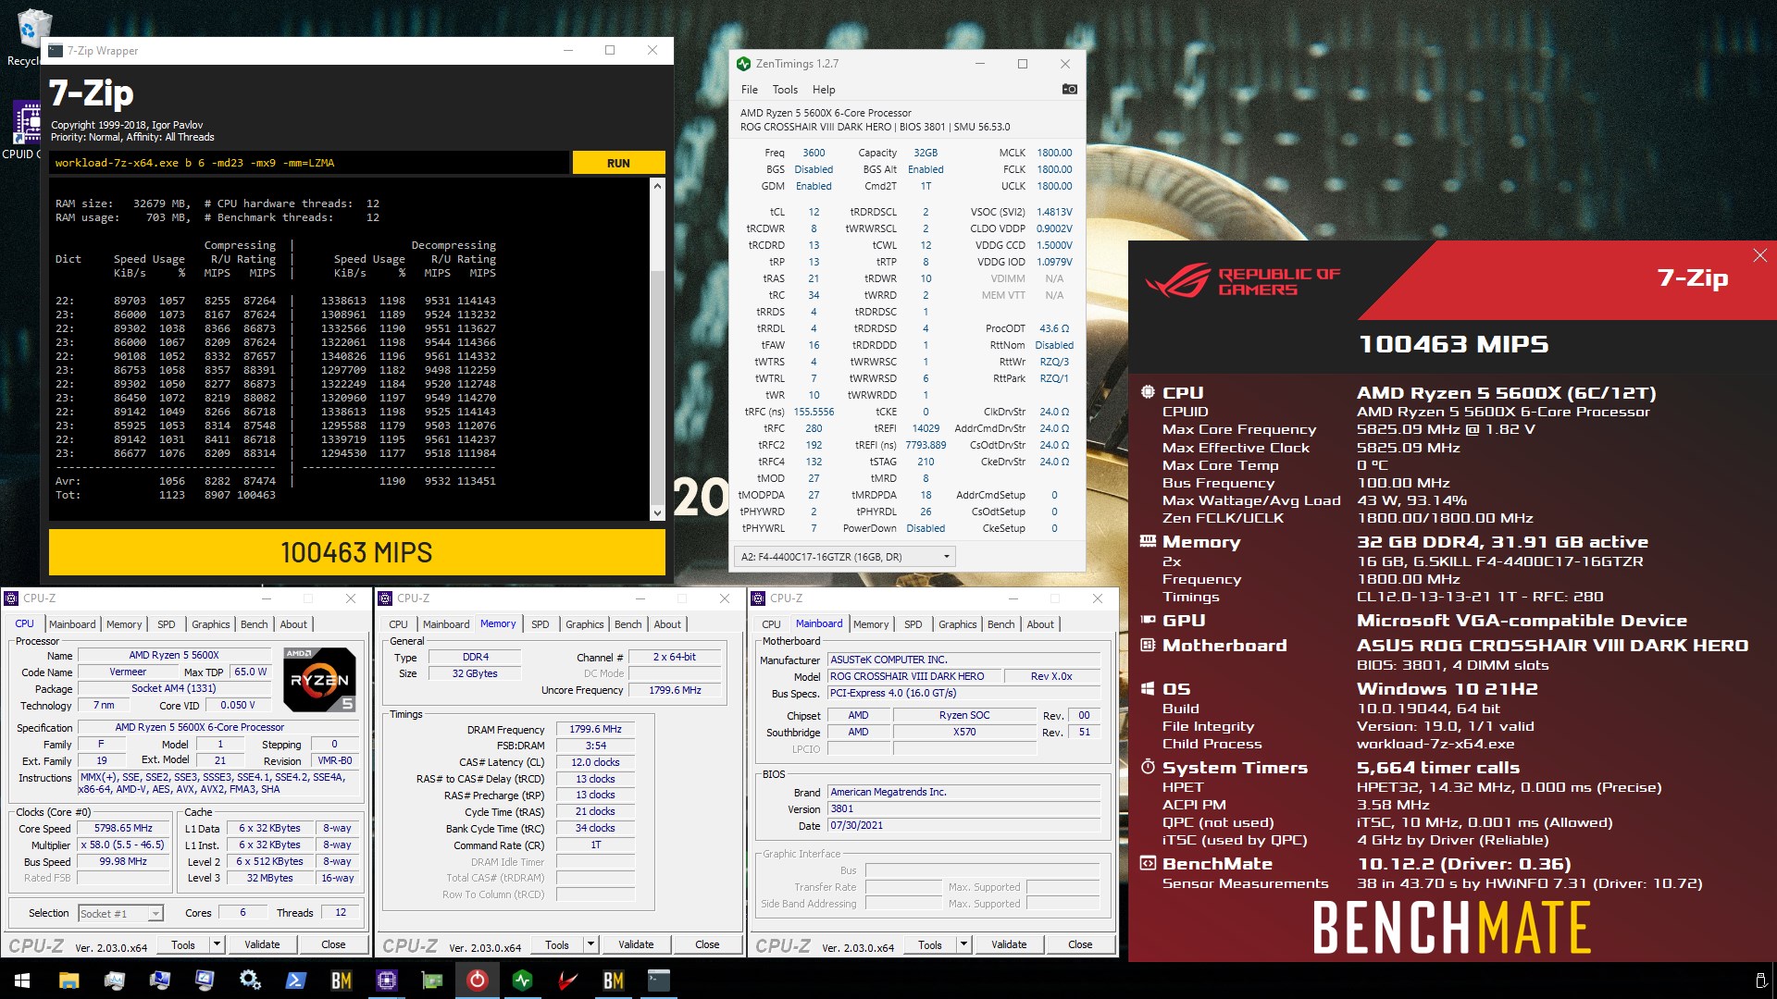Open the File menu in ZenTimings
Screen dimensions: 1777x999
[750, 90]
